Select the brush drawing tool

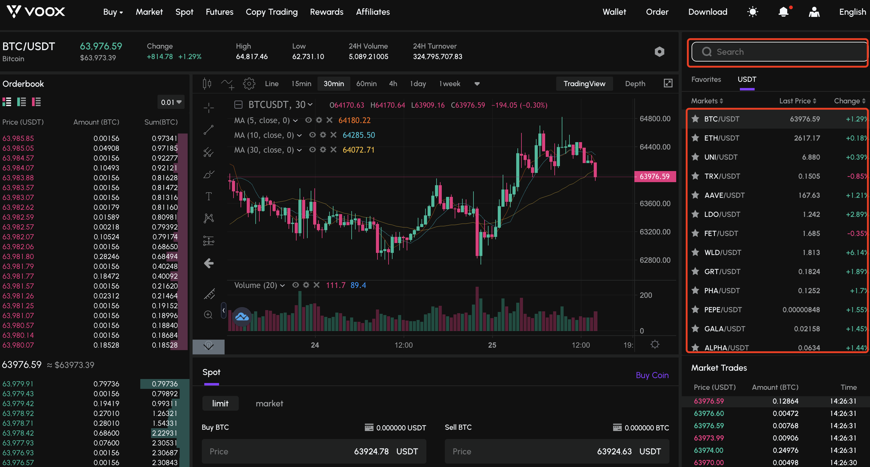tap(209, 174)
